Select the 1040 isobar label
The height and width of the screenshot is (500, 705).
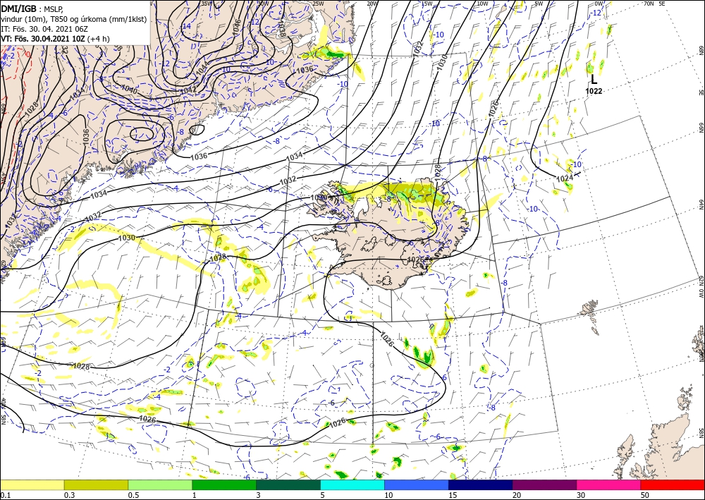coord(130,90)
